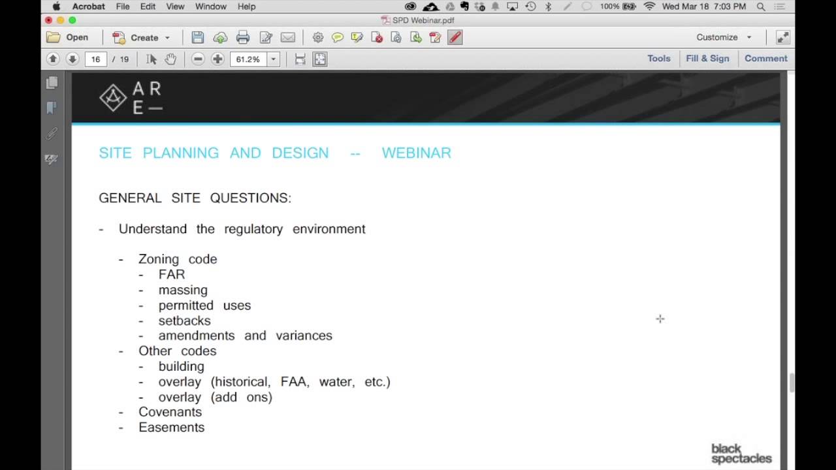Save the file with the floppy disk icon
Image resolution: width=836 pixels, height=470 pixels.
tap(198, 37)
